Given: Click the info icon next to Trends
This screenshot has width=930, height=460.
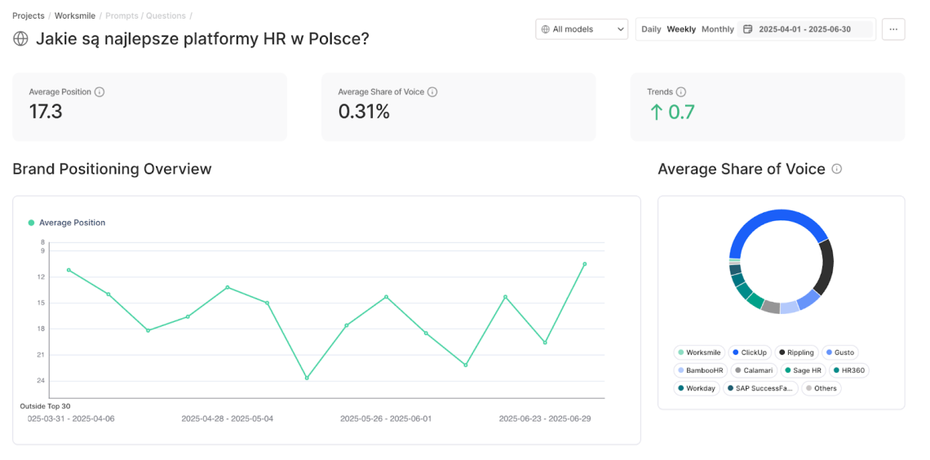Looking at the screenshot, I should pyautogui.click(x=681, y=92).
